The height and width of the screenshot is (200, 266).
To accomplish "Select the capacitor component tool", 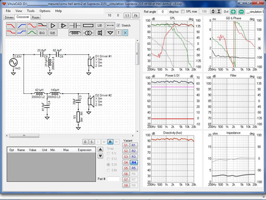I will (75, 26).
